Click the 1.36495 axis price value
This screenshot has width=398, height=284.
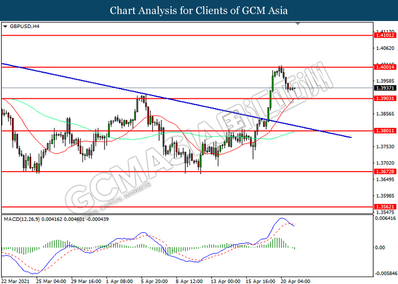[x=385, y=179]
